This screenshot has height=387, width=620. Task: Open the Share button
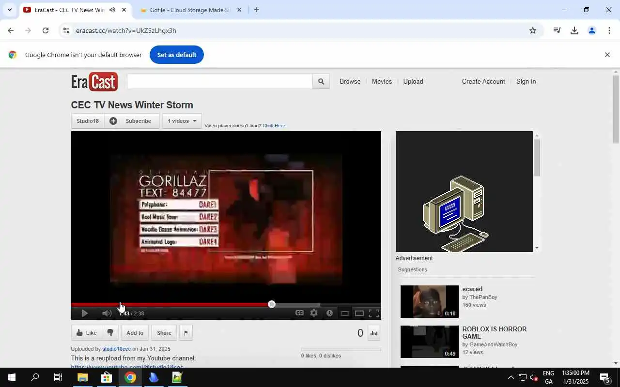click(164, 333)
